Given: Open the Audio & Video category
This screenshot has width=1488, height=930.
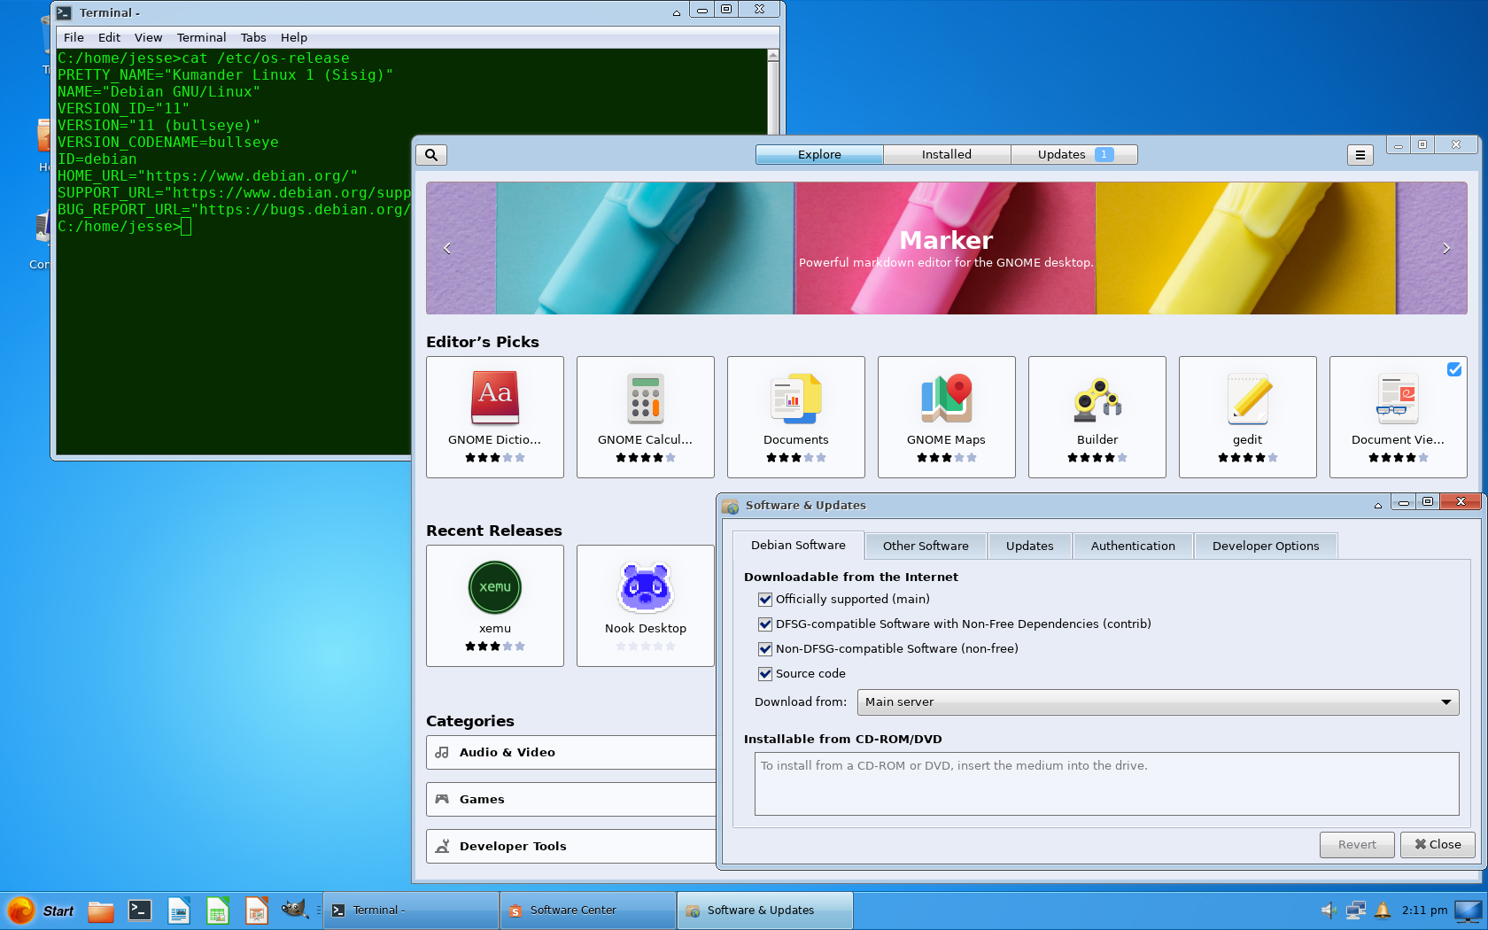Looking at the screenshot, I should 571,753.
